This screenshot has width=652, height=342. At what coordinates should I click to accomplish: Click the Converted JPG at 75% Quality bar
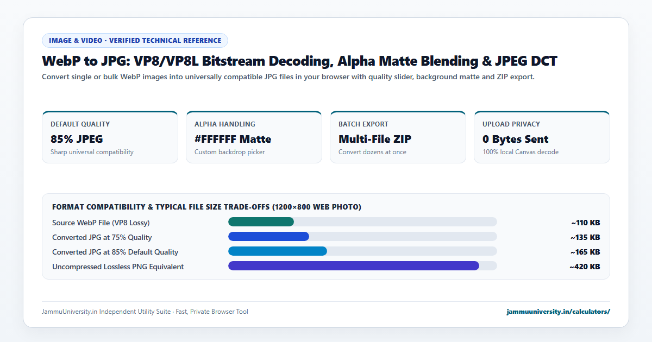pyautogui.click(x=268, y=237)
